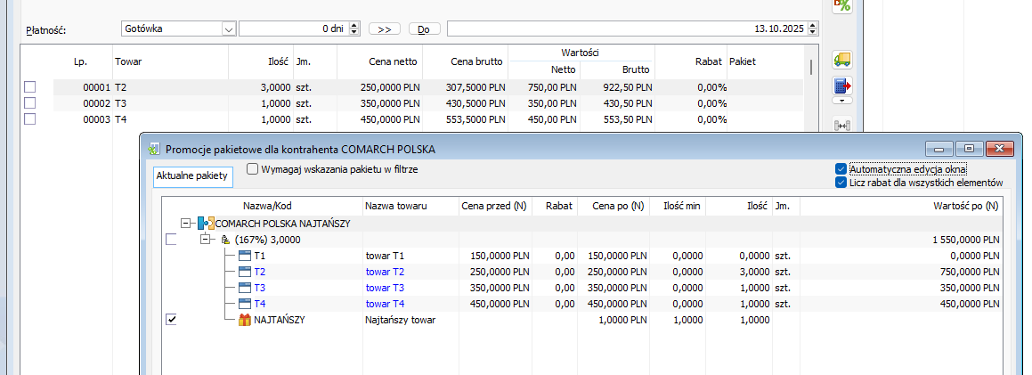Viewport: 1032px width, 375px height.
Task: Tick the checkbox for row 00001 T2
Action: click(30, 87)
